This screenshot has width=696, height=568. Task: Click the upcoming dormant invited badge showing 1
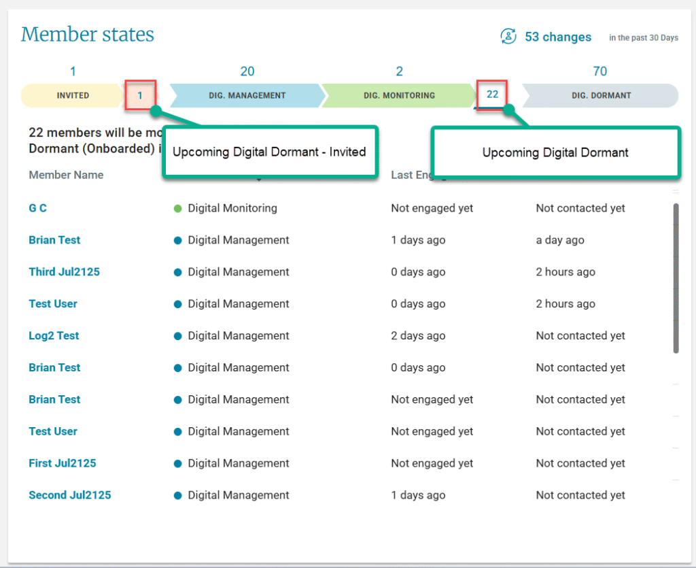tap(141, 95)
